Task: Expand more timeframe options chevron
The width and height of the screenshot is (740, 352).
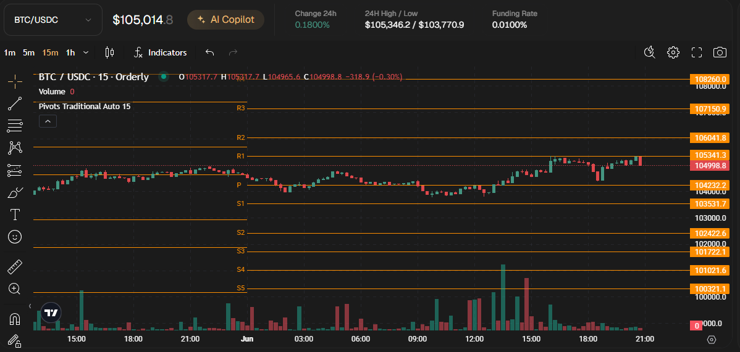Action: (86, 52)
